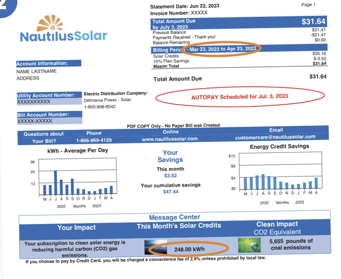Click the Bill Account Number header

tap(42, 115)
